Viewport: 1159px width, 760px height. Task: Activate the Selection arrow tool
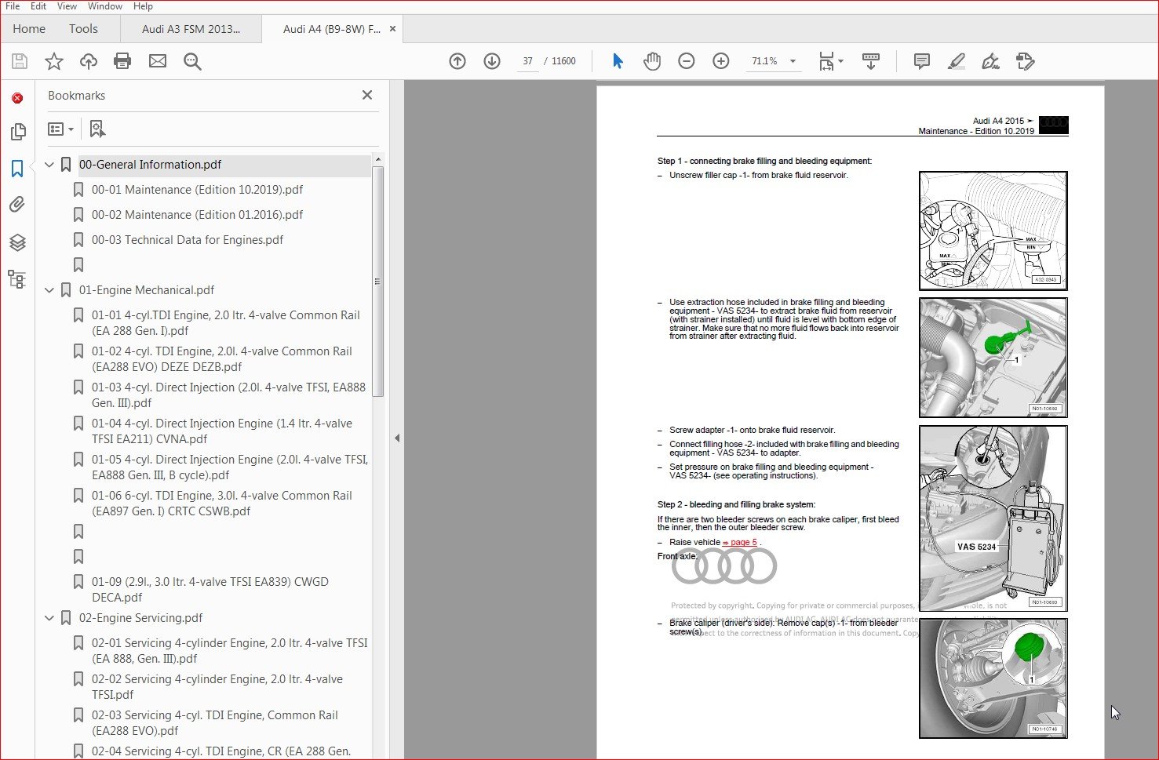tap(618, 61)
